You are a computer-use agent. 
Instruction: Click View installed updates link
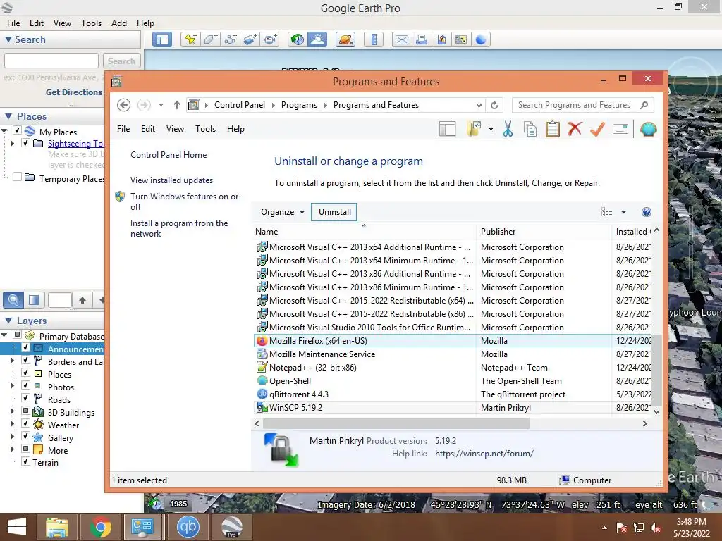tap(172, 180)
